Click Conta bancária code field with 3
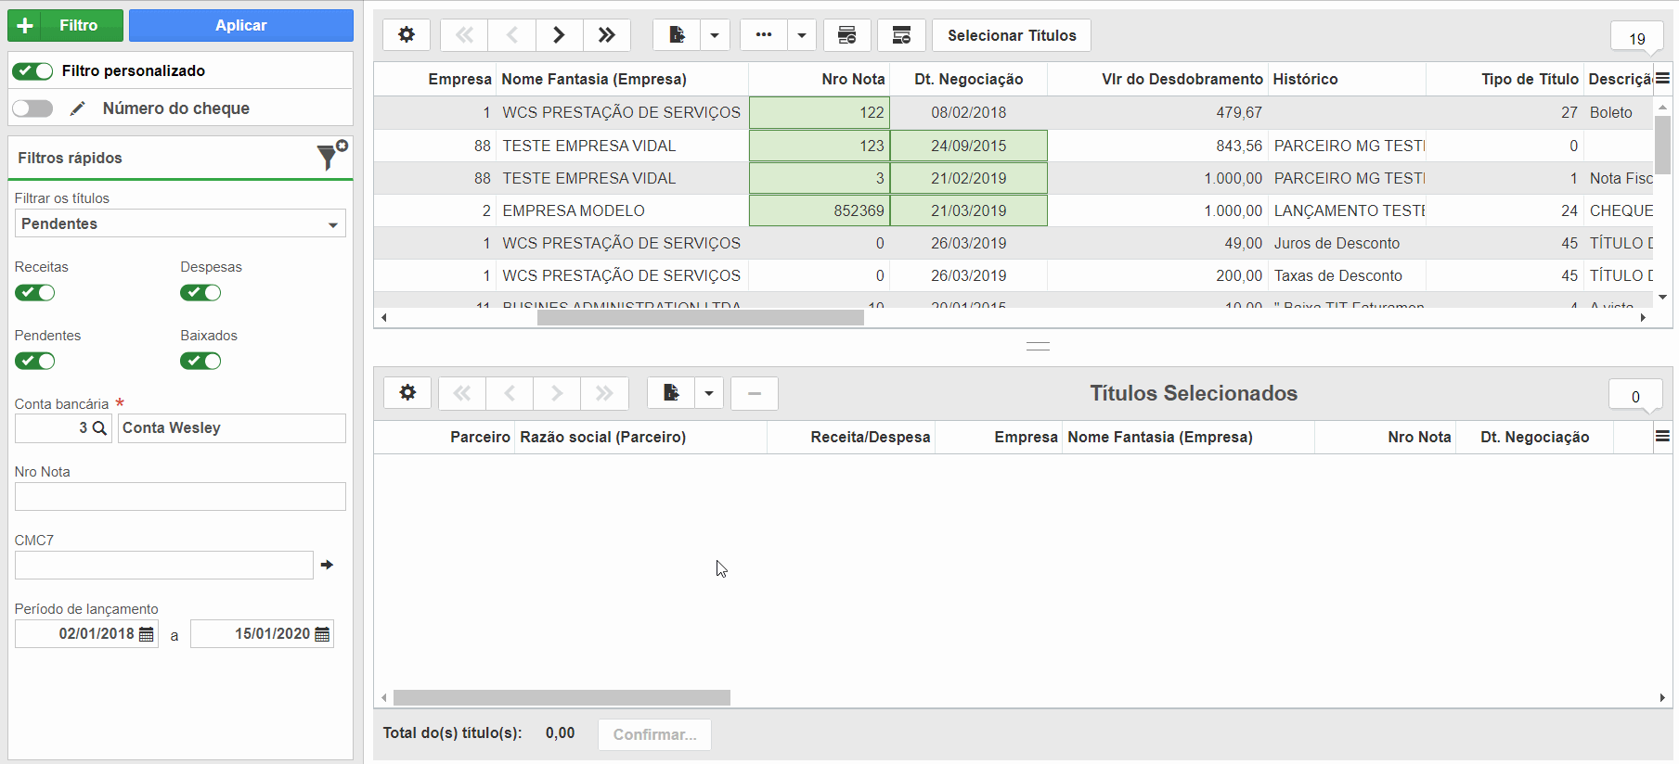 [x=63, y=428]
